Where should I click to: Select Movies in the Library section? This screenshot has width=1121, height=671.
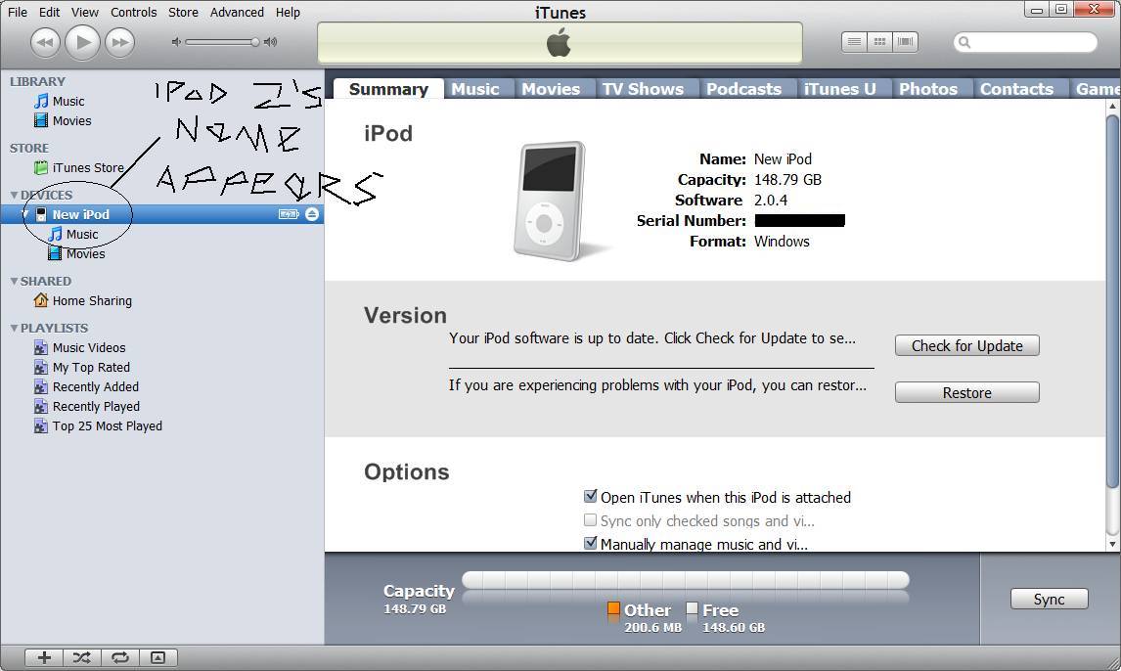click(63, 120)
